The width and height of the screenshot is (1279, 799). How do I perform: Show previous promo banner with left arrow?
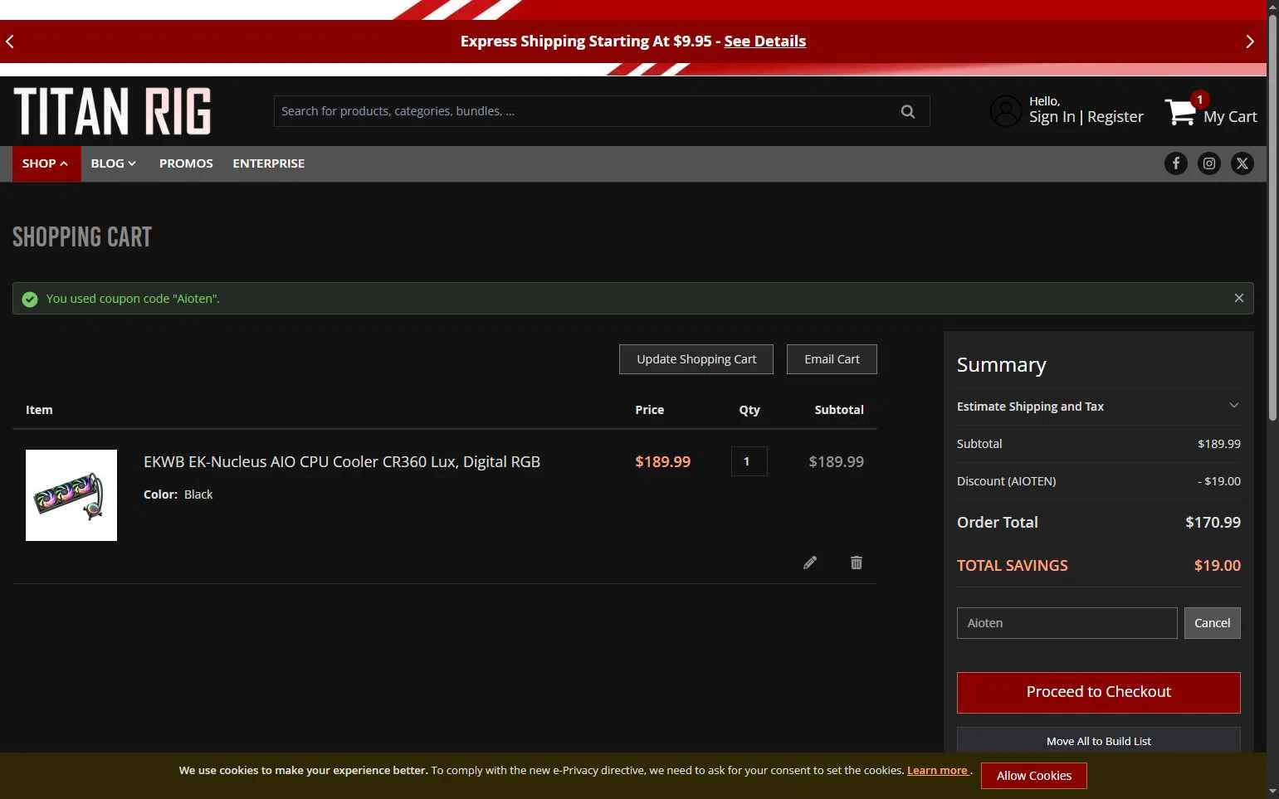[10, 41]
